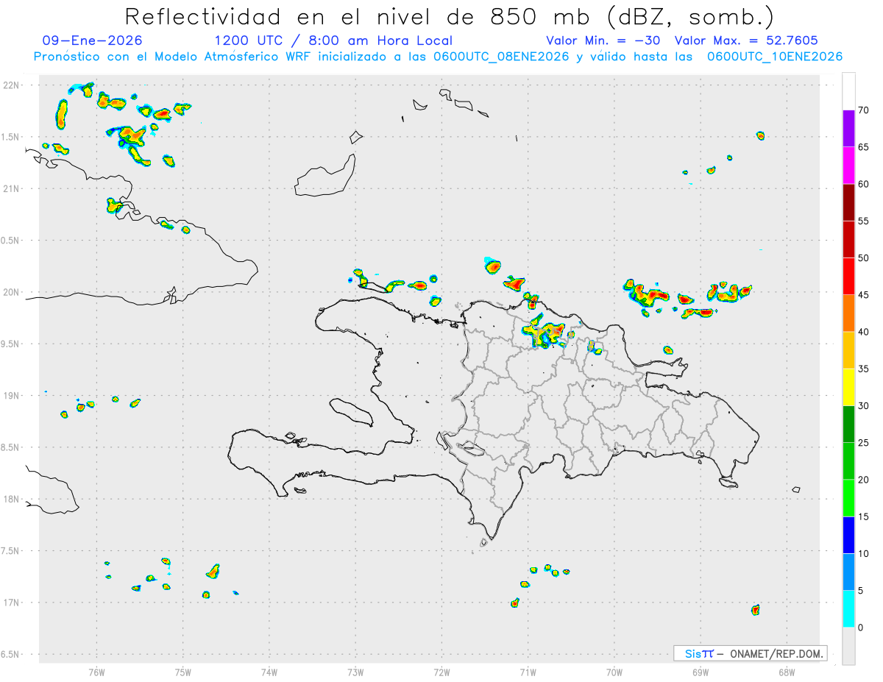Click the 65 colorbar scale label
This screenshot has height=682, width=883.
[x=864, y=147]
